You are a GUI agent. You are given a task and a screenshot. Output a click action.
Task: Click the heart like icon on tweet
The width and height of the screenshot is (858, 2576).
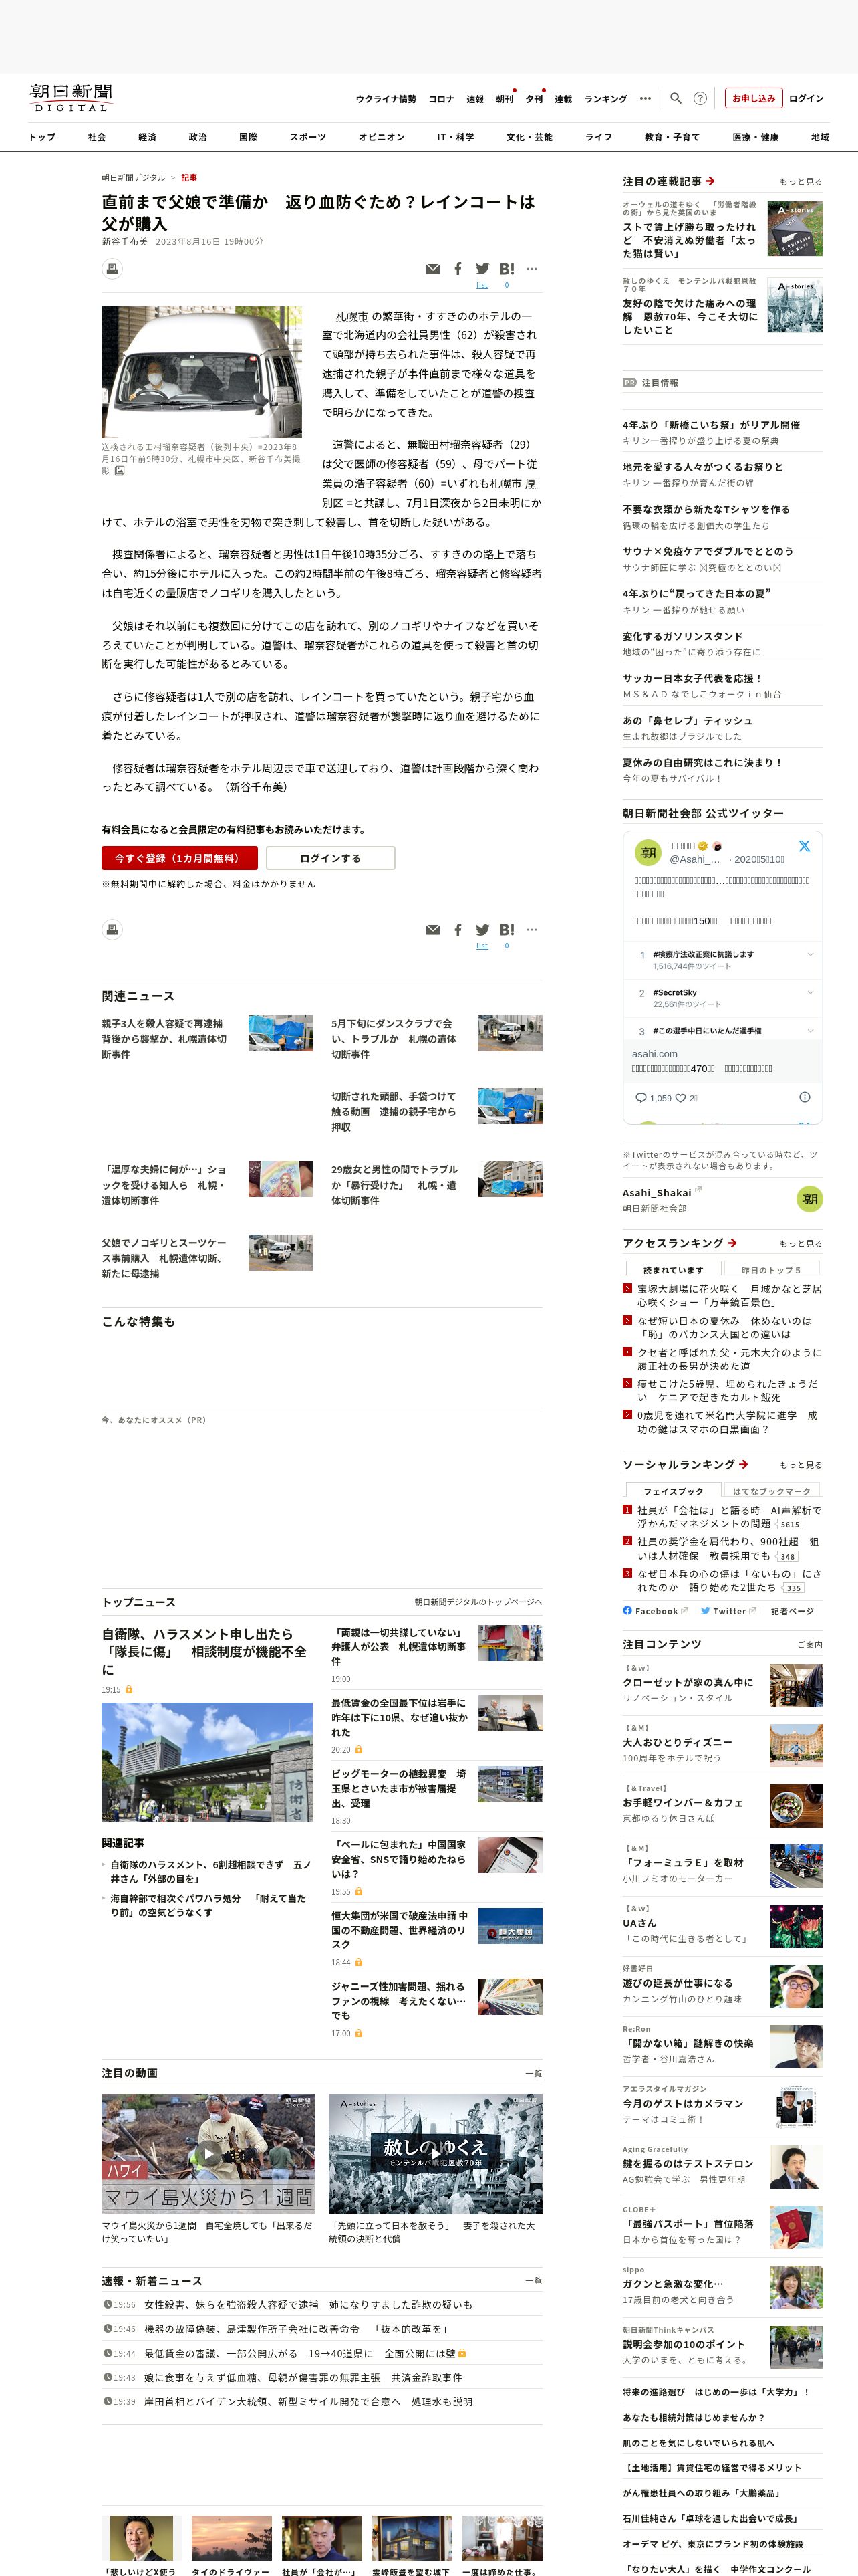(x=680, y=1097)
